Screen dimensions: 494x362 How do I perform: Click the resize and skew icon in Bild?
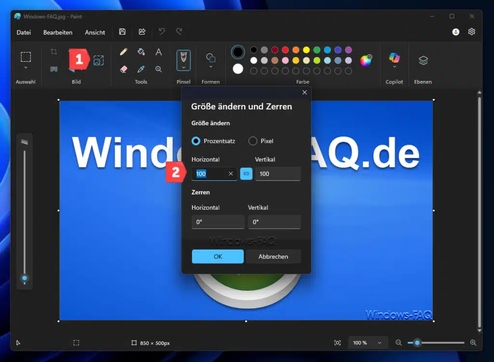coord(98,60)
